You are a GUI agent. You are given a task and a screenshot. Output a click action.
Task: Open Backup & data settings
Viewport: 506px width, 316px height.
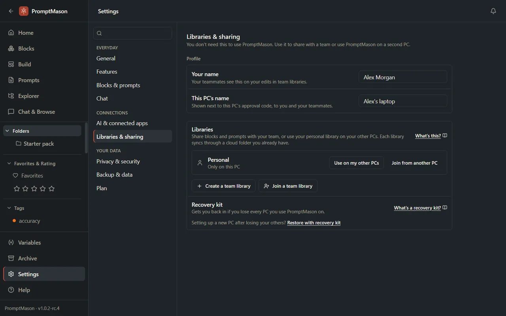tap(132, 175)
